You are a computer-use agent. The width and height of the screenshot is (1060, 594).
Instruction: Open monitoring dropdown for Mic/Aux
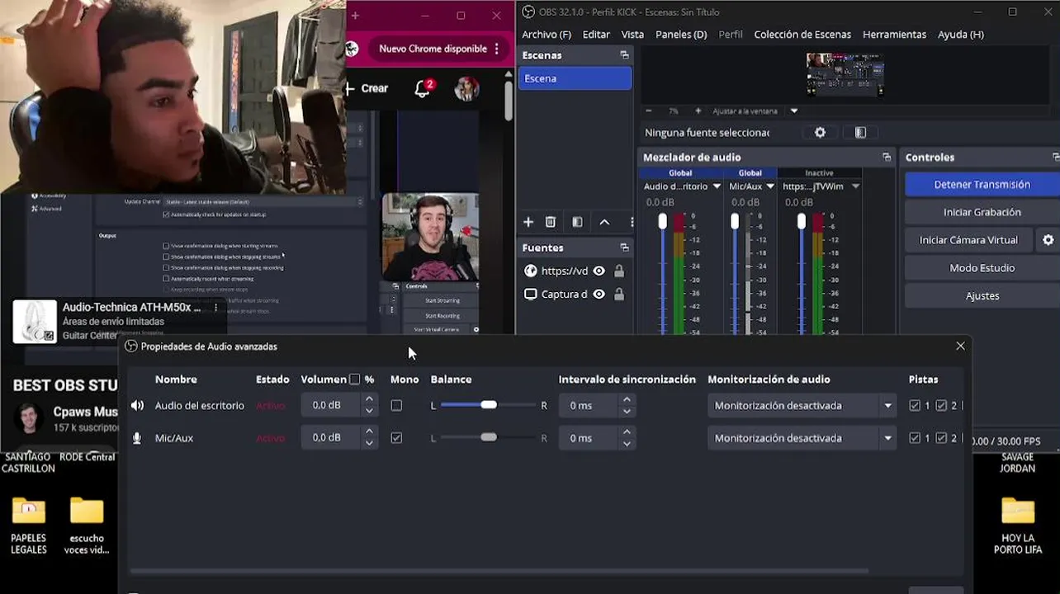coord(802,438)
